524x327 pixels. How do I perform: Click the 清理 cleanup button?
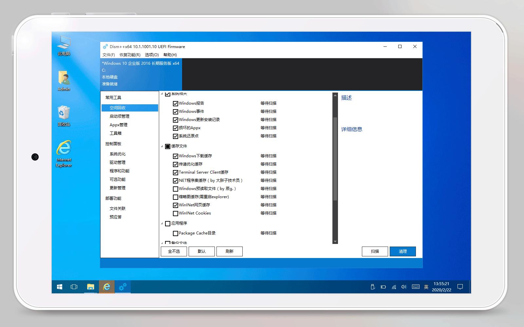[x=402, y=251]
